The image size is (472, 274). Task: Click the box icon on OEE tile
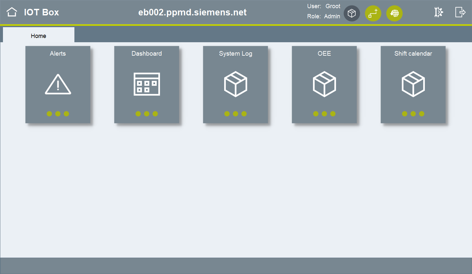pyautogui.click(x=324, y=84)
